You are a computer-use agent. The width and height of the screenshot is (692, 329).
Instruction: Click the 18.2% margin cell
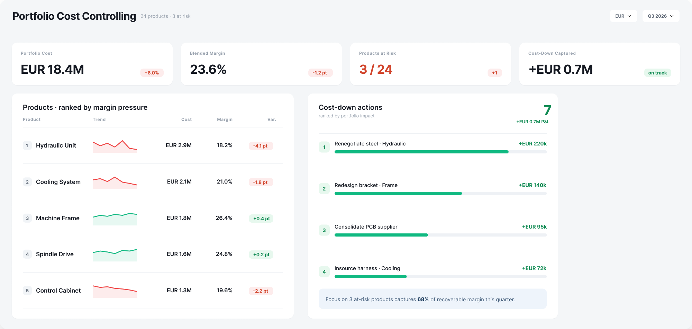pyautogui.click(x=225, y=145)
